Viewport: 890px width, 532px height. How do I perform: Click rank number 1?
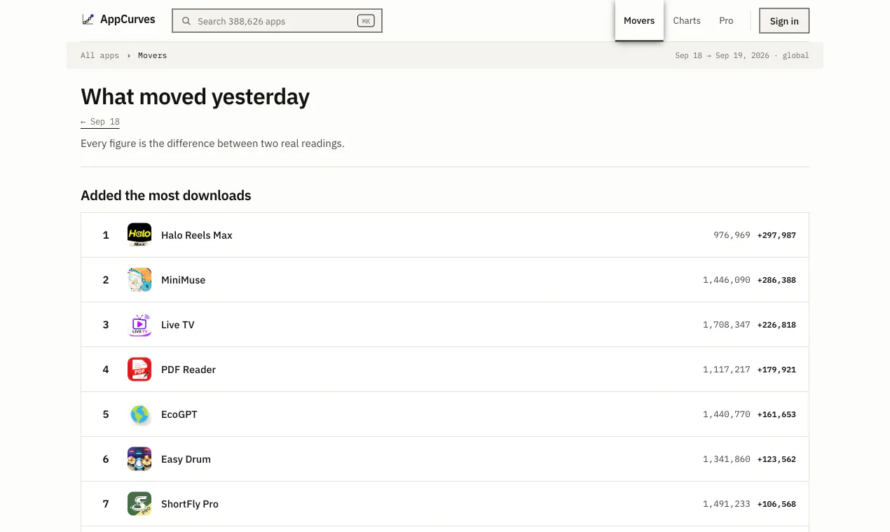pyautogui.click(x=106, y=235)
